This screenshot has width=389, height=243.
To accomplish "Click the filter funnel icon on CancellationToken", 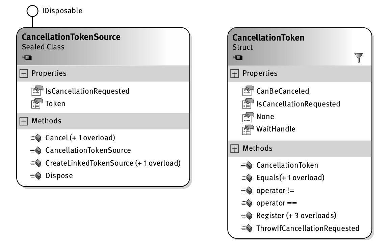I will [x=359, y=58].
